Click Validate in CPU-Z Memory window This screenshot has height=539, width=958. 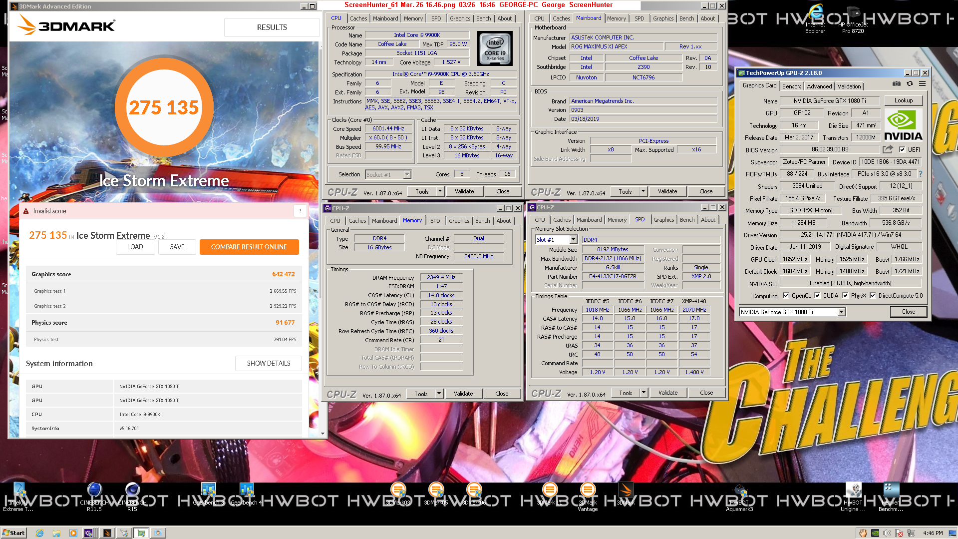(463, 394)
